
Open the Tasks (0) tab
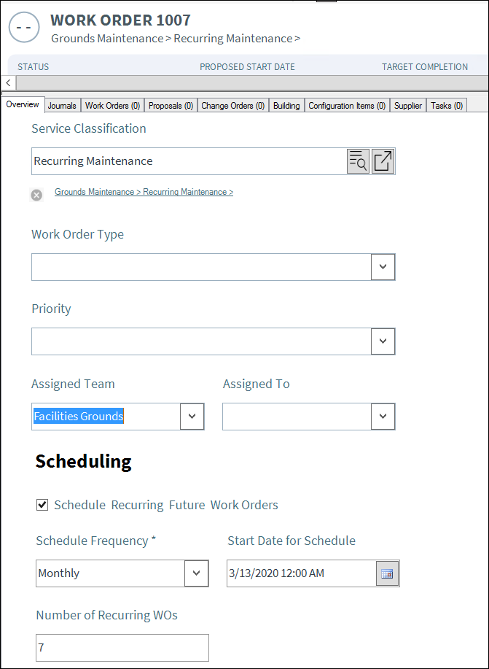click(x=447, y=106)
